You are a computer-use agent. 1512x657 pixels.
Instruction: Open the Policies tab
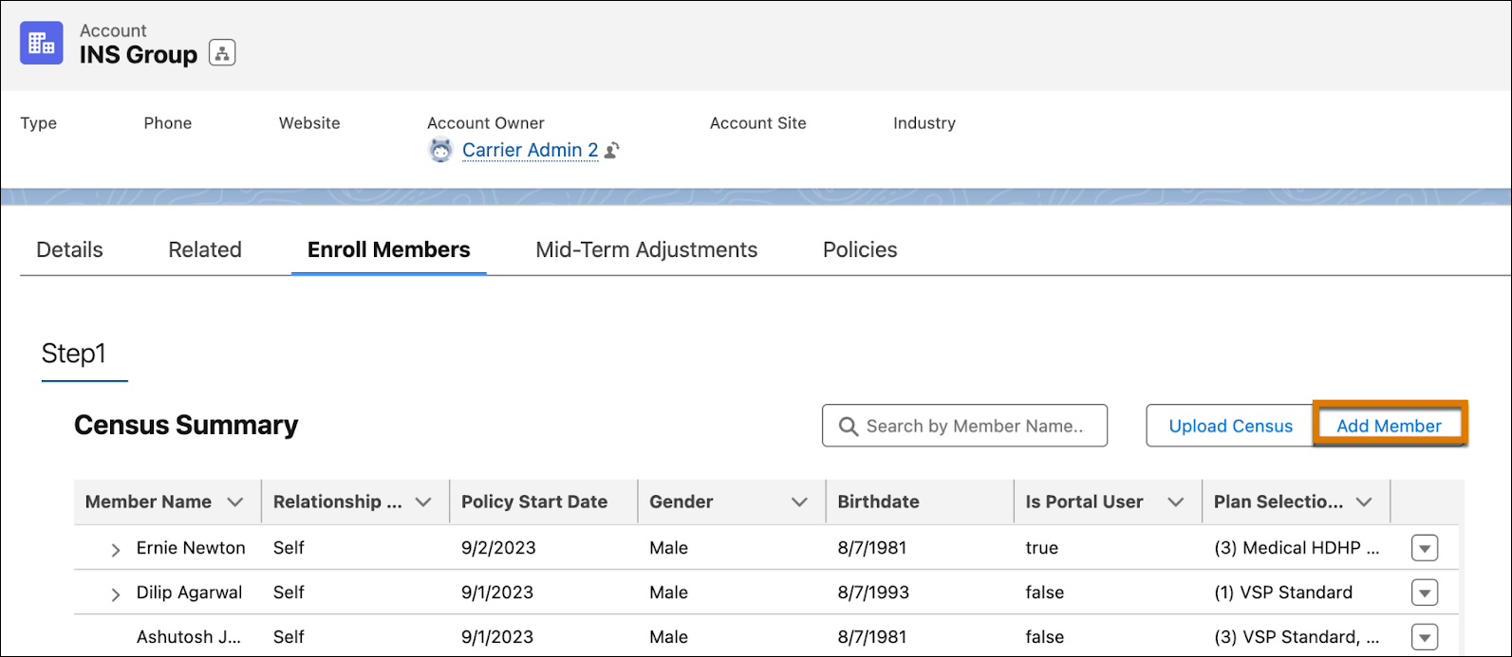(860, 249)
